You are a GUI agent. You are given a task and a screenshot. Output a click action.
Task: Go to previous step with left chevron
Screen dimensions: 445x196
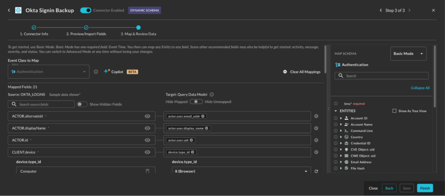381,10
